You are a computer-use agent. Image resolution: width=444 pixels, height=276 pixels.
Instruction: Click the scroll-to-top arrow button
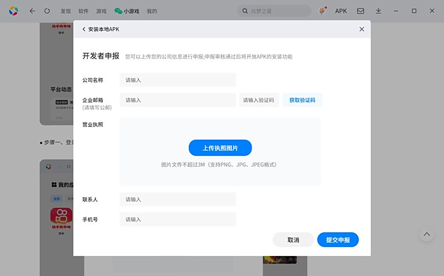tap(427, 234)
